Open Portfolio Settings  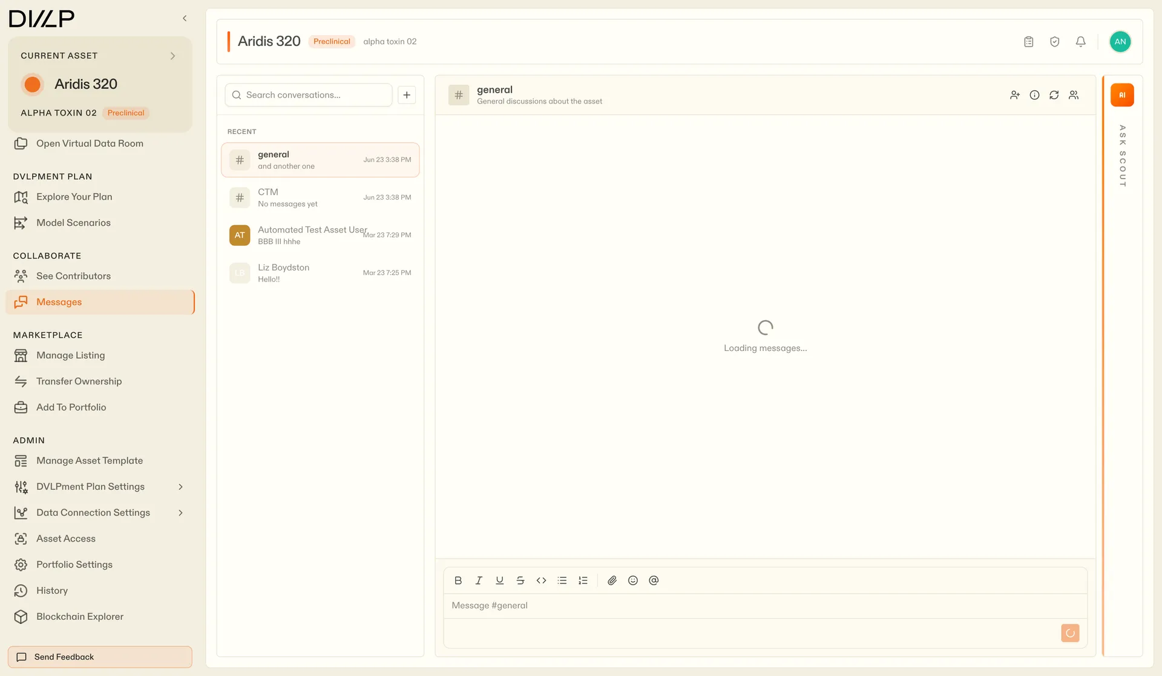coord(74,565)
